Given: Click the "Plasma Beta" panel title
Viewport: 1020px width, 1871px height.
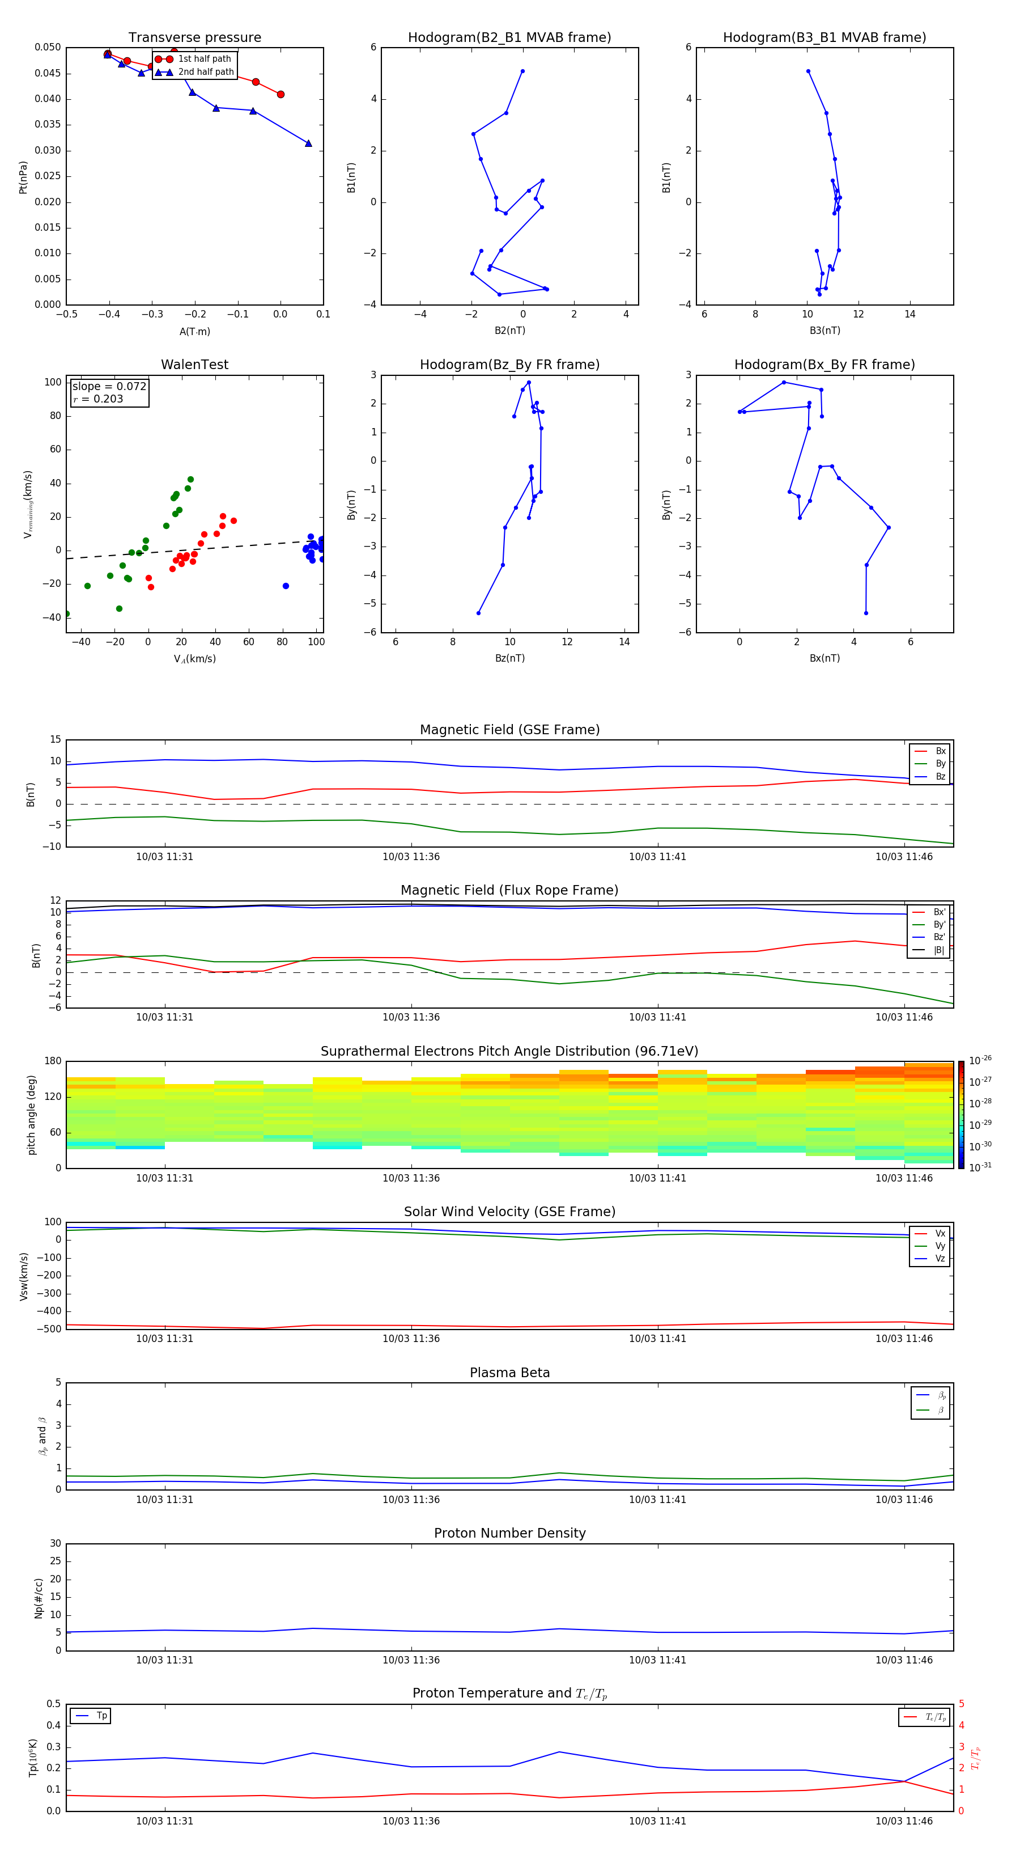Looking at the screenshot, I should point(509,1373).
